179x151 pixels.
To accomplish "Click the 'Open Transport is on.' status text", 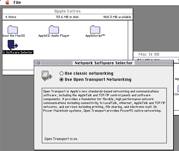I will coord(61,139).
